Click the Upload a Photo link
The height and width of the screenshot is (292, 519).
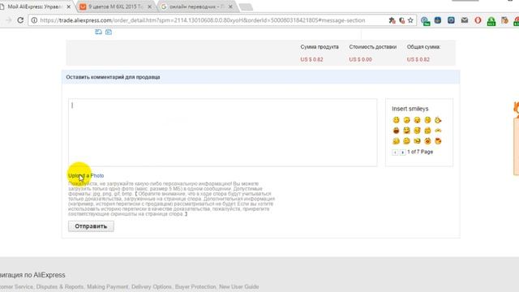click(86, 176)
